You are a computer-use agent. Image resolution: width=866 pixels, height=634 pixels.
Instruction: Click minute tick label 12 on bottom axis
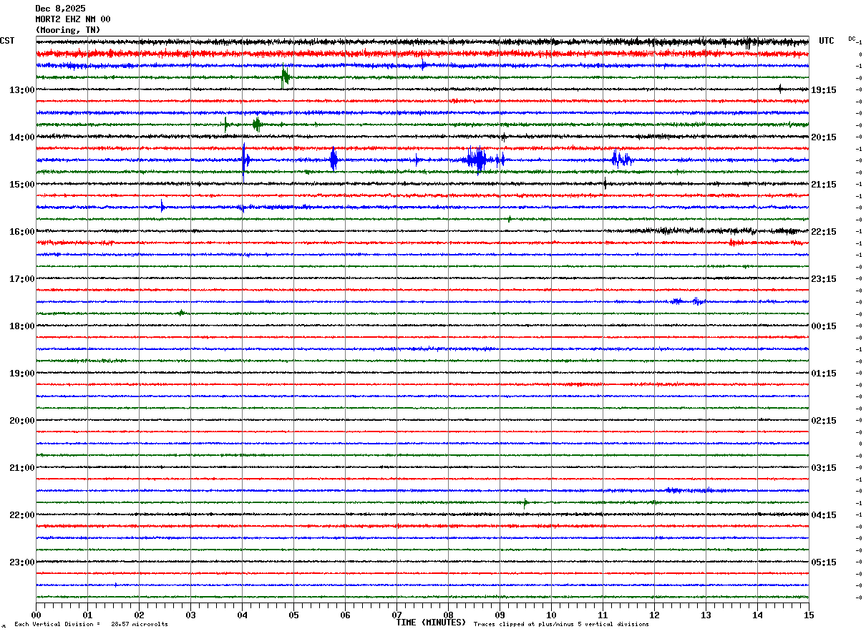pos(654,615)
